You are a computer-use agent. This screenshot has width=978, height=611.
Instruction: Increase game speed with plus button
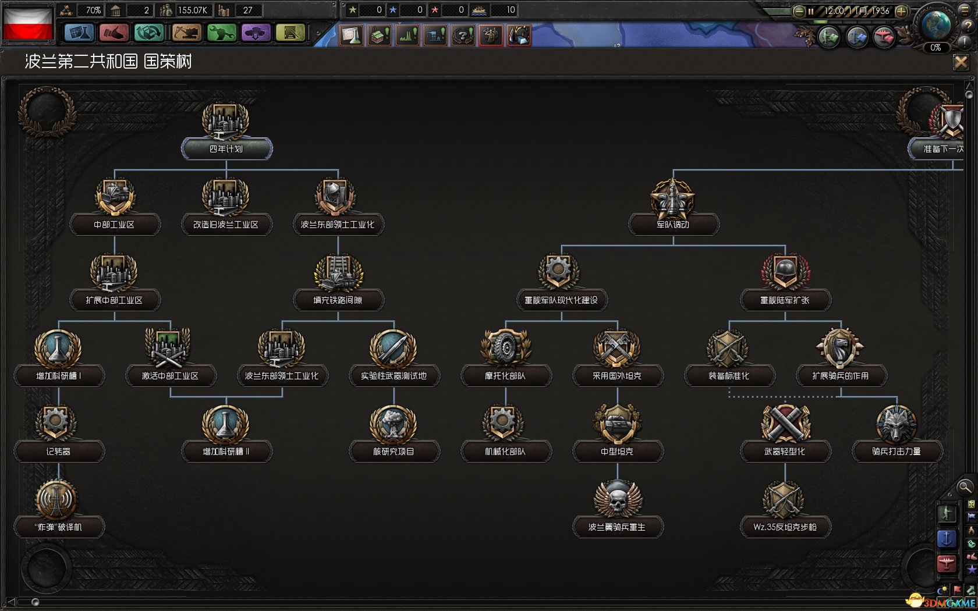tap(901, 11)
